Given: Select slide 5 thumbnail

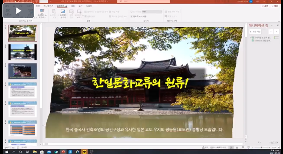Looking at the screenshot, I should point(23,109).
